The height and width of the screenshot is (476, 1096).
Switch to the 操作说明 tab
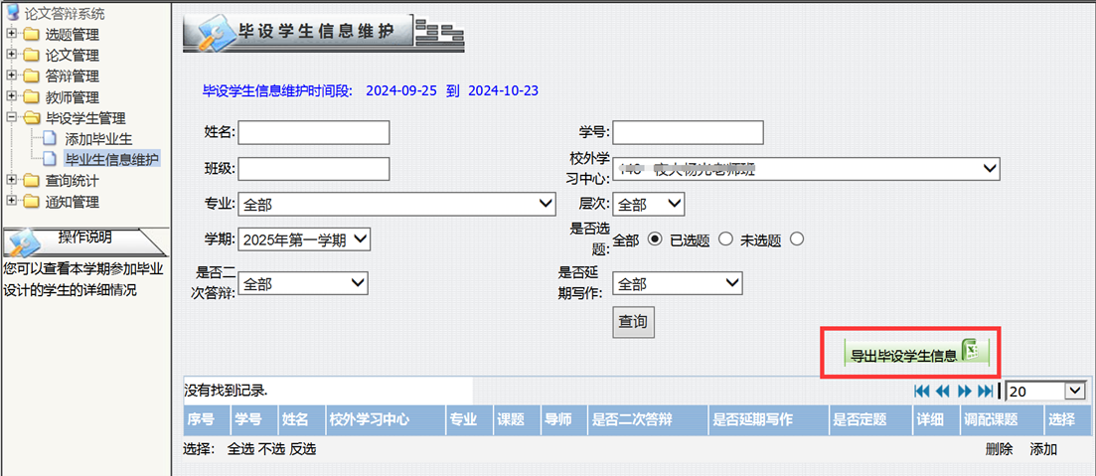[x=84, y=238]
